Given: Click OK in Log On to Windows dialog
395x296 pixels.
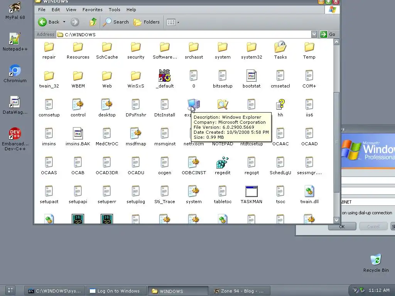Looking at the screenshot, I should (342, 227).
